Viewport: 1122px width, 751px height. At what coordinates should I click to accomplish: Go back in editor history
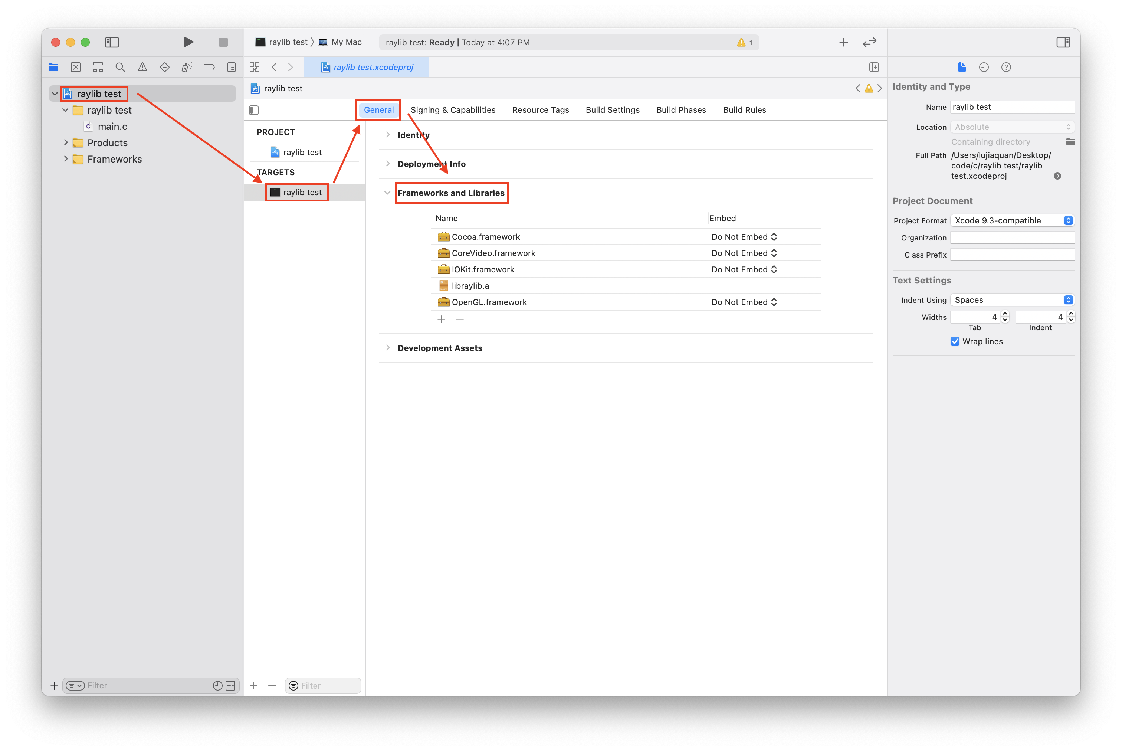274,67
